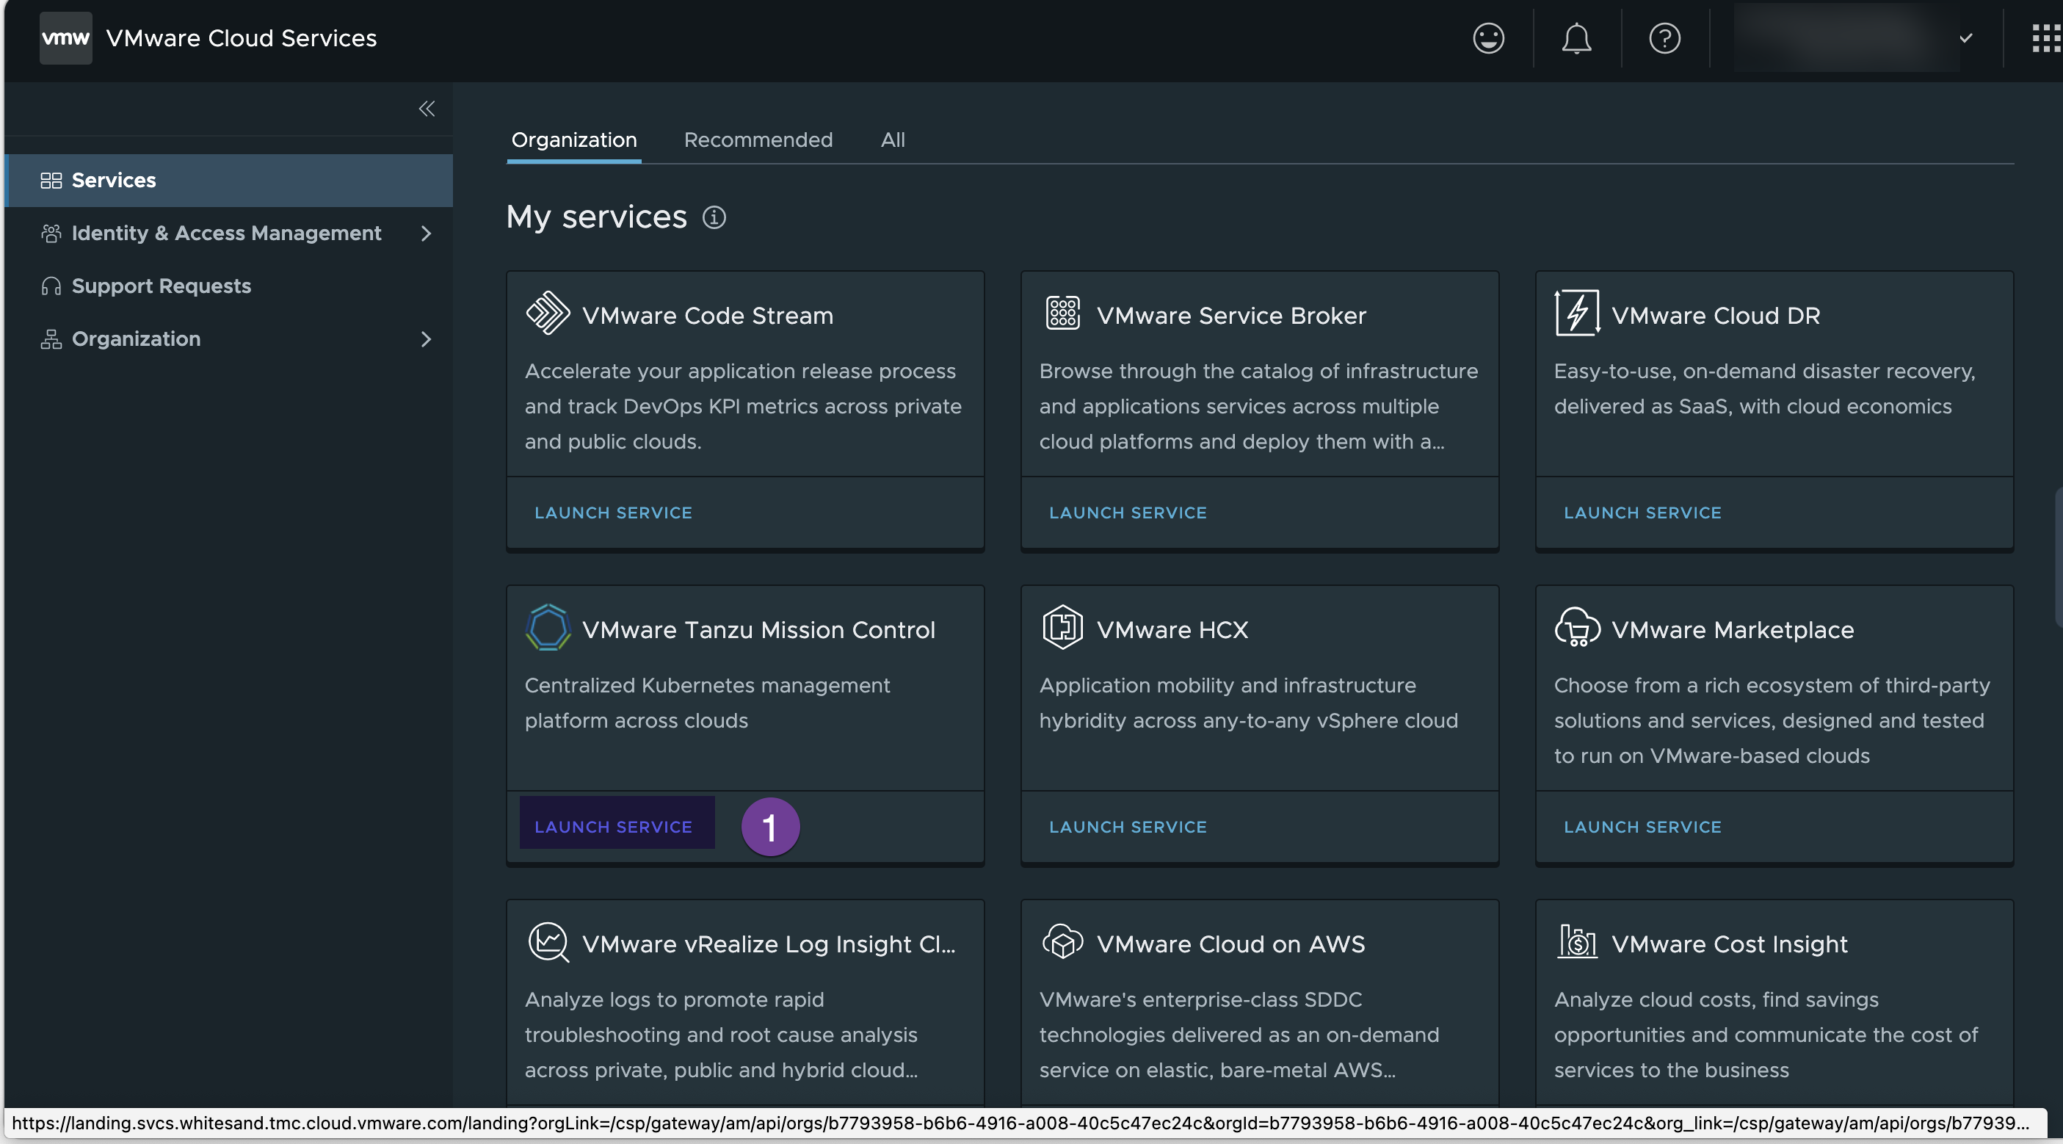
Task: Click the VMware Tanzu Mission Control title
Action: click(x=758, y=630)
